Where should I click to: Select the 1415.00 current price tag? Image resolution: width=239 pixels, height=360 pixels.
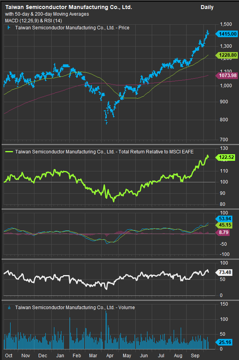click(x=227, y=34)
